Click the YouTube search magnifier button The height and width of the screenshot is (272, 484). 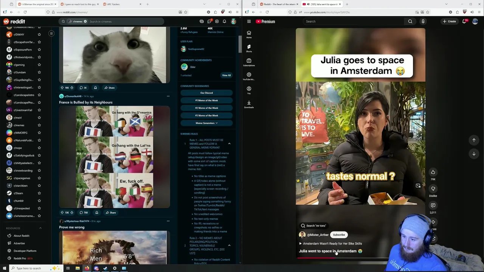click(x=410, y=22)
